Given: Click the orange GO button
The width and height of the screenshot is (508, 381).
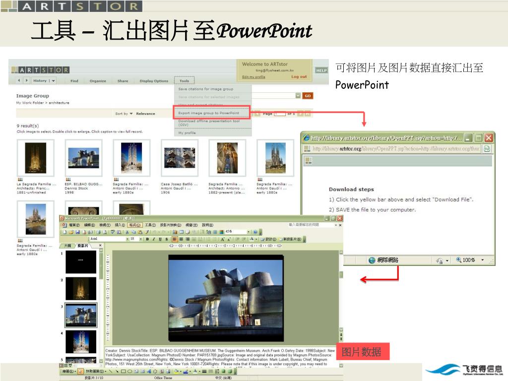Looking at the screenshot, I should pos(308,96).
